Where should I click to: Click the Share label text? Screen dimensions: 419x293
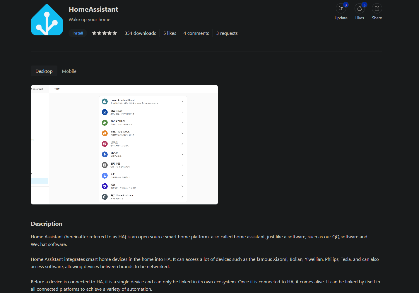(377, 18)
